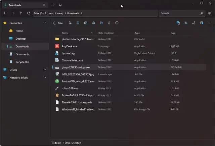Go back with the back arrow
The image size is (215, 146).
pyautogui.click(x=5, y=13)
